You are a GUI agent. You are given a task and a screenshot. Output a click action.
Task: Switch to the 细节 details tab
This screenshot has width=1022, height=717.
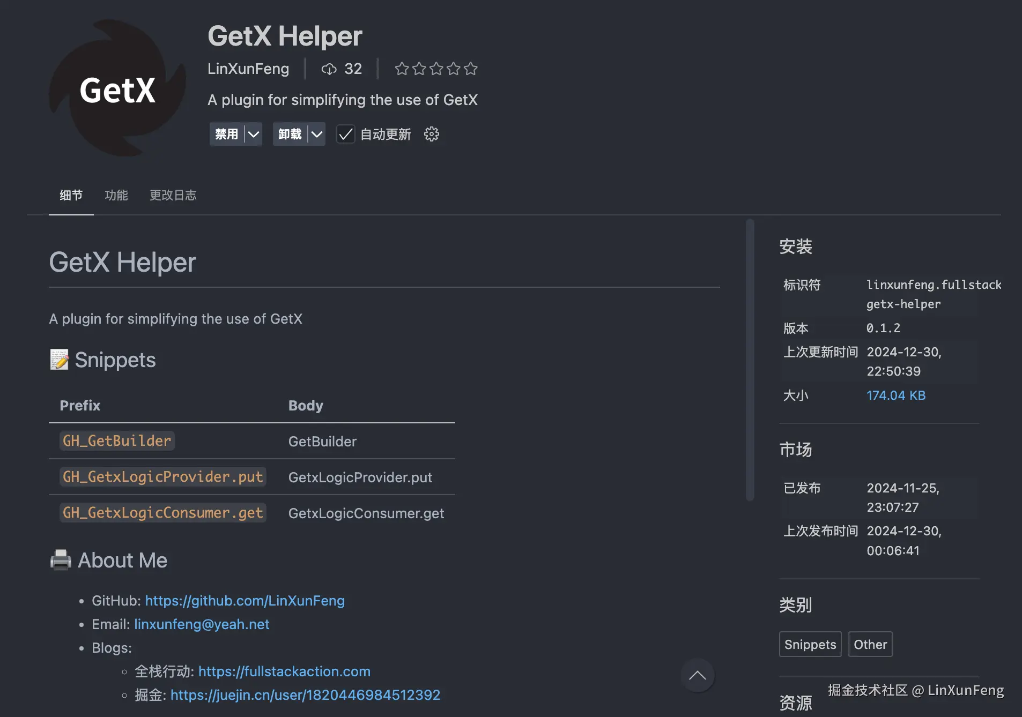coord(71,195)
